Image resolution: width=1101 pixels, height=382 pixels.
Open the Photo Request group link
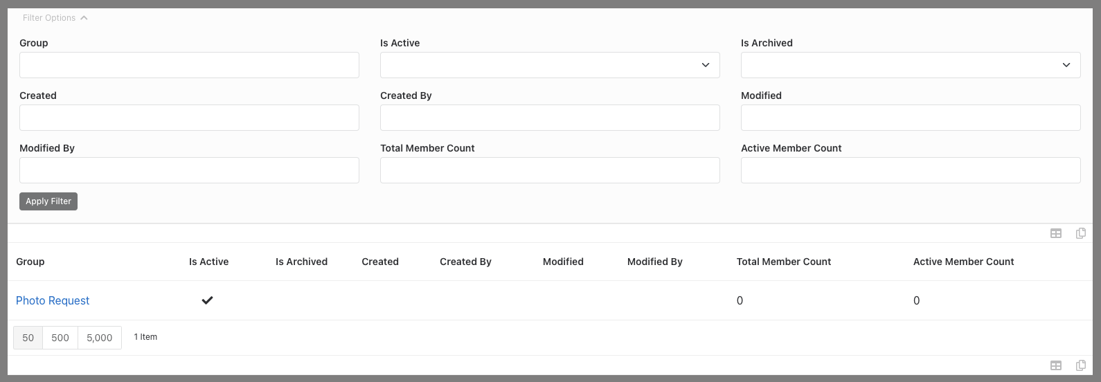coord(53,300)
